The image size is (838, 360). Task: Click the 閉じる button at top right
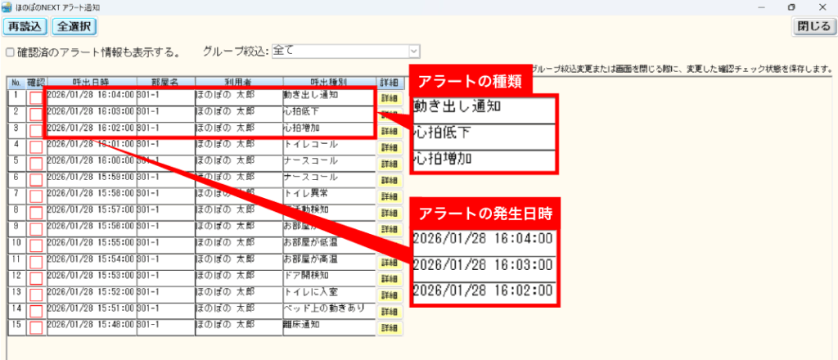point(814,26)
